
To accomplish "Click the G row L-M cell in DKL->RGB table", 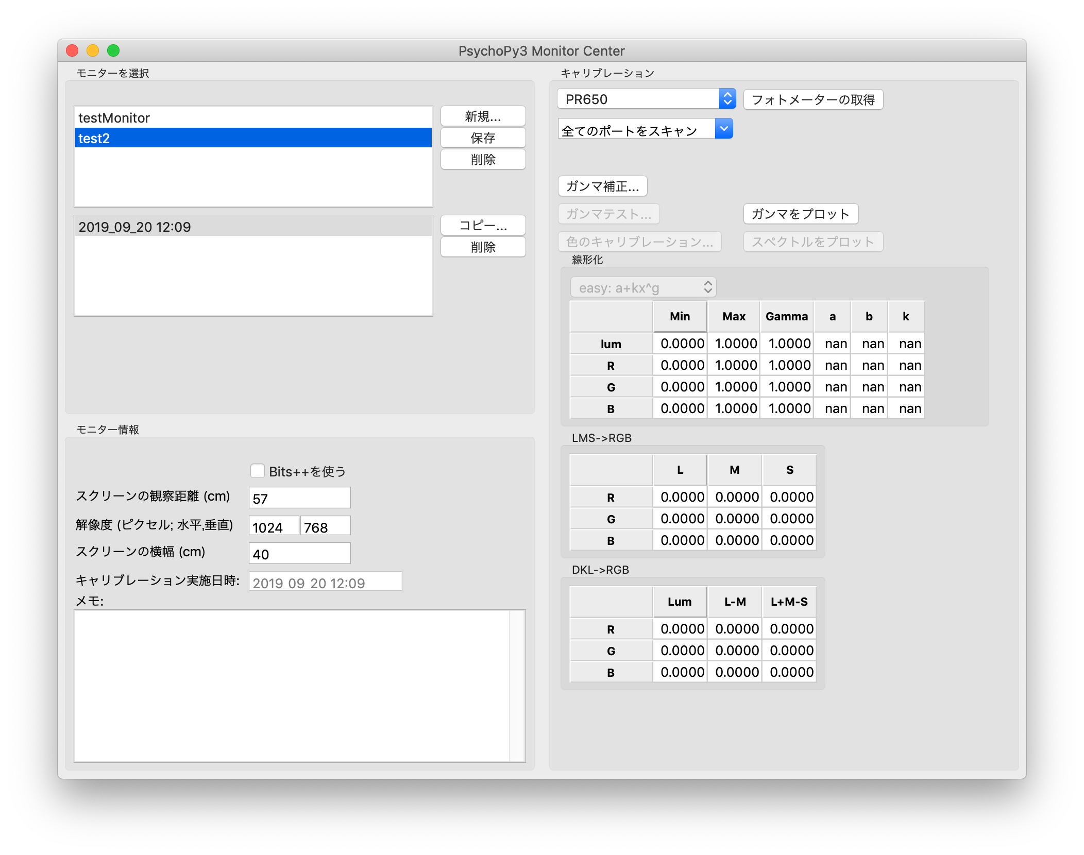I will tap(735, 651).
